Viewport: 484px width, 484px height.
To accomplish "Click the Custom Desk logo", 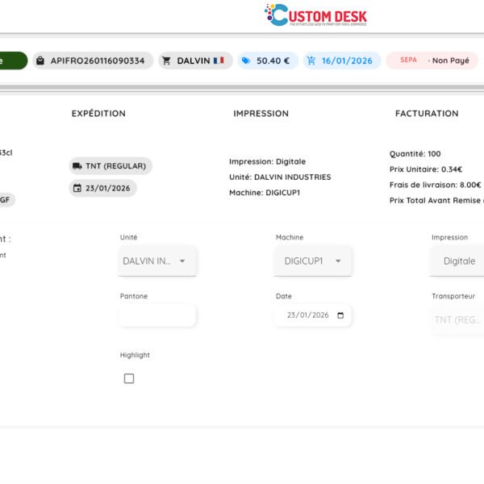I will point(315,15).
